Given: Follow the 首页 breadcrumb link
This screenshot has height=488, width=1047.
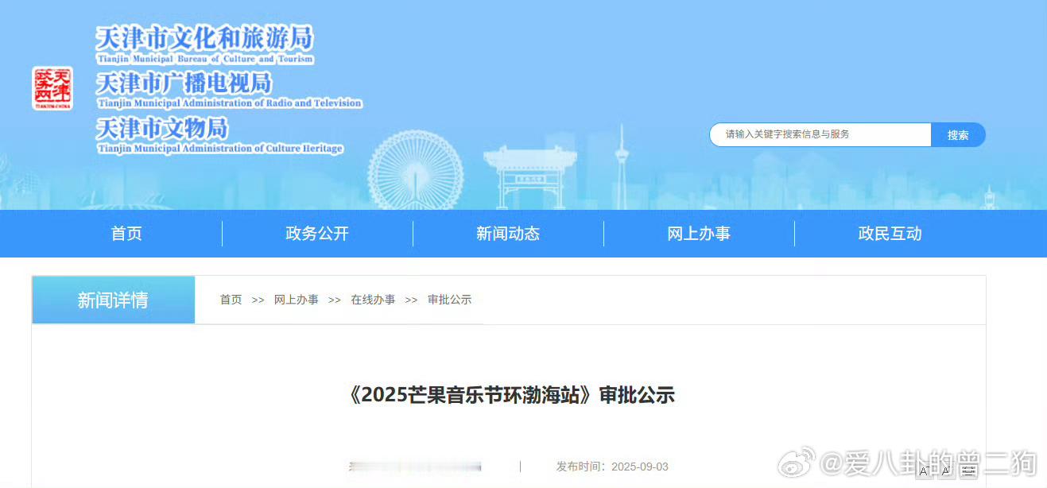Looking at the screenshot, I should (231, 300).
